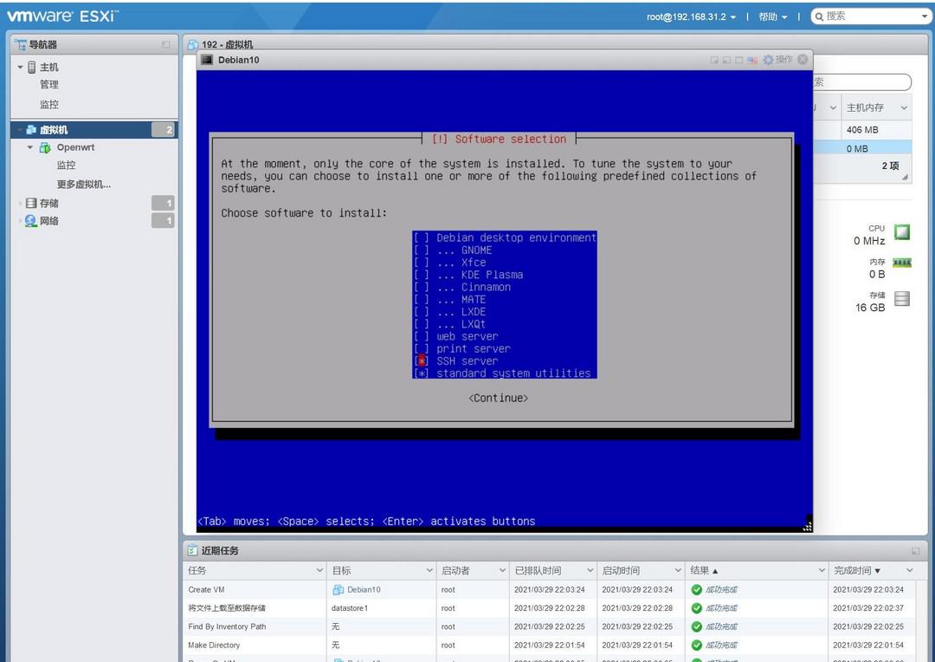The image size is (935, 662).
Task: Click the CPU chip icon in resource summary
Action: (902, 231)
